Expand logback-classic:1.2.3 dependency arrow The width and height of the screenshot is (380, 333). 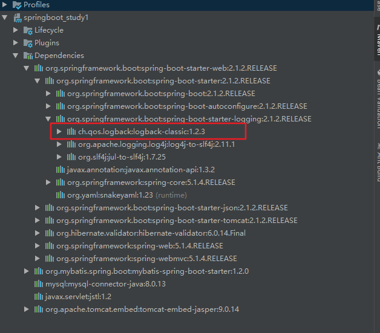click(x=59, y=131)
